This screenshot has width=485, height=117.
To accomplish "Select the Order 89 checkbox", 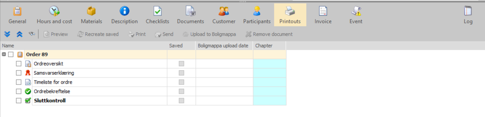I will pyautogui.click(x=11, y=54).
